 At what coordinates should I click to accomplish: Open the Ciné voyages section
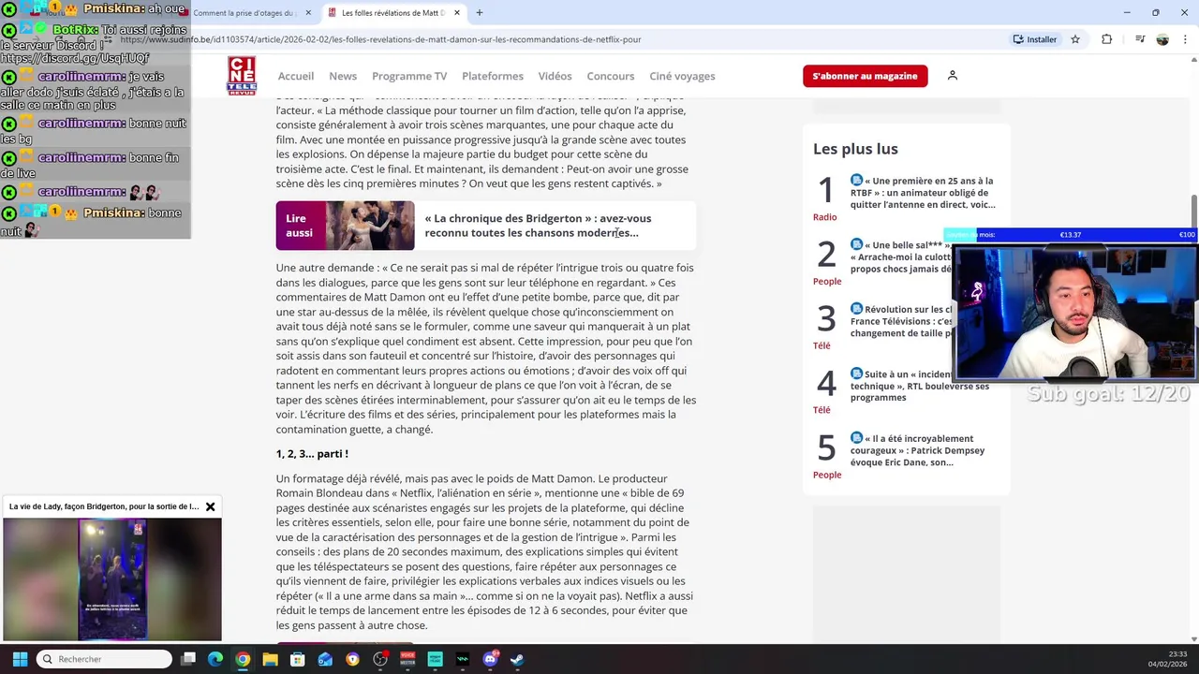click(682, 76)
